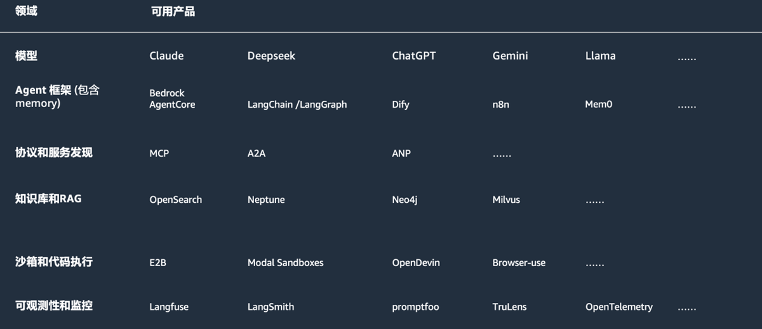Image resolution: width=762 pixels, height=329 pixels.
Task: Click LangChain /LangGraph entry
Action: click(297, 105)
